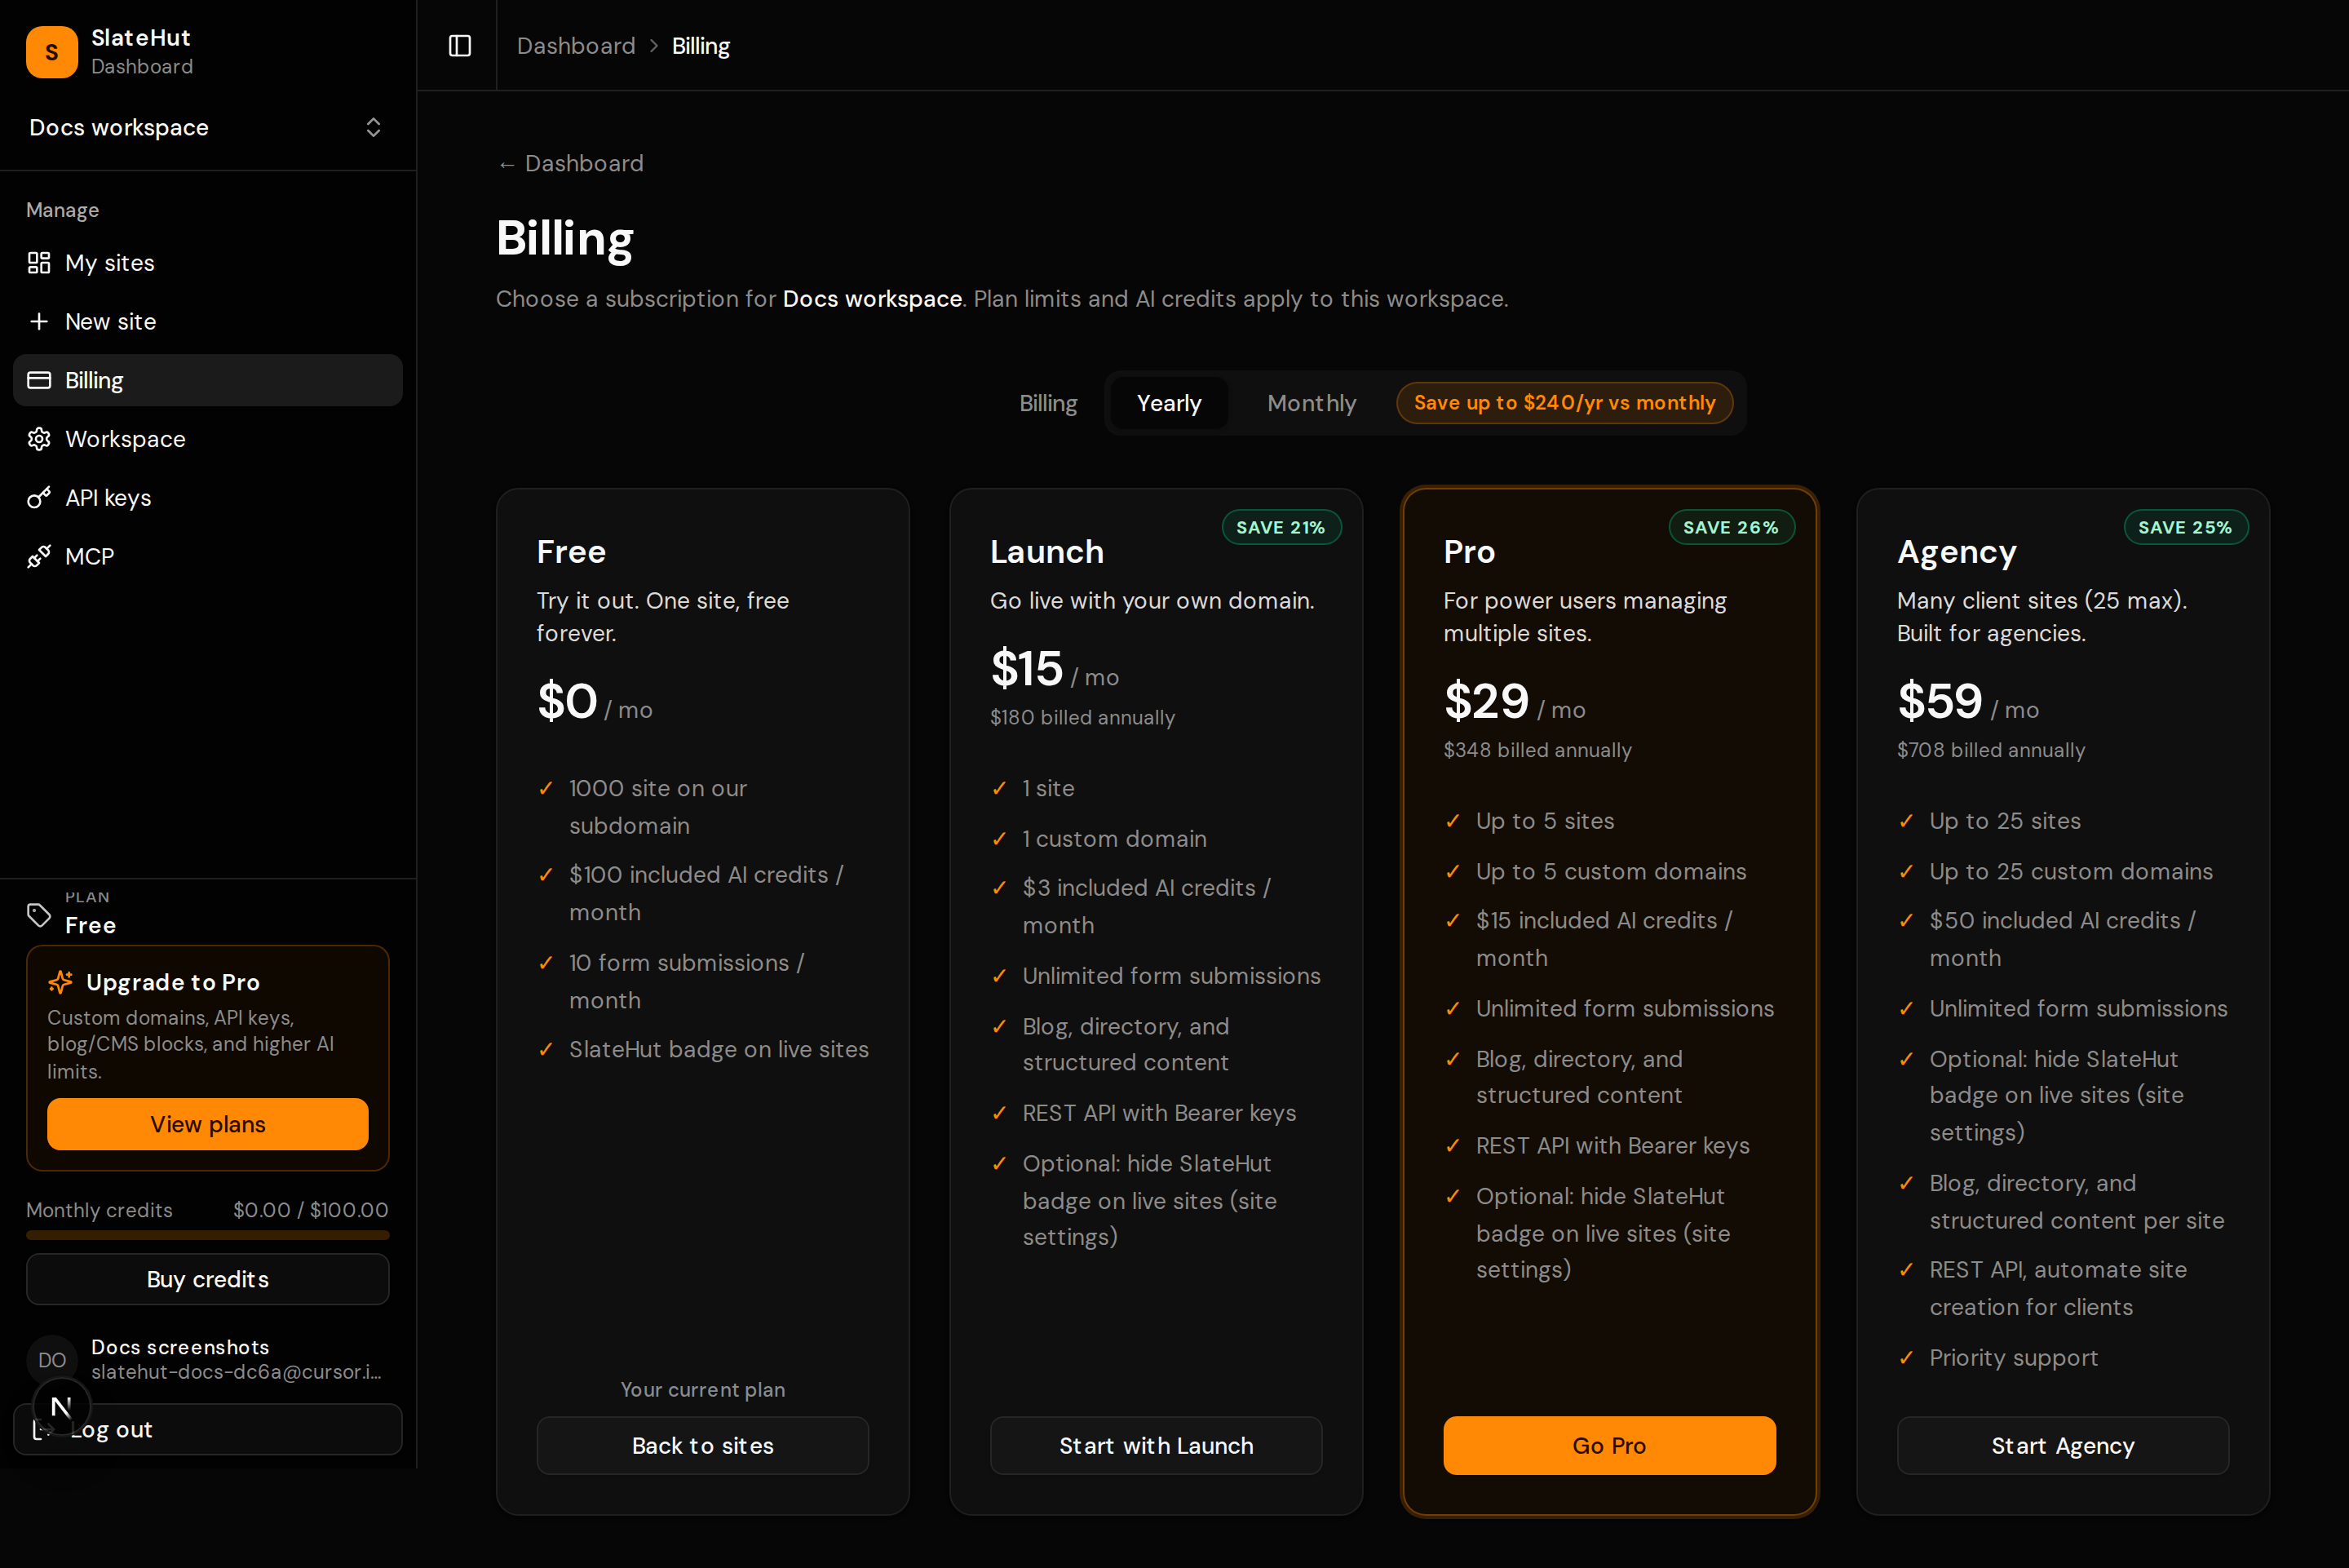2349x1568 pixels.
Task: Click the 1 custom domain feature
Action: (x=1113, y=838)
